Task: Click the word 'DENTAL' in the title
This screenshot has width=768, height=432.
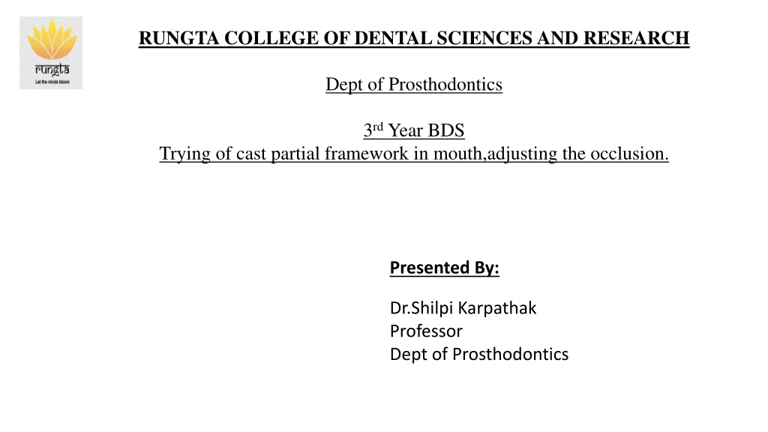Action: [393, 38]
